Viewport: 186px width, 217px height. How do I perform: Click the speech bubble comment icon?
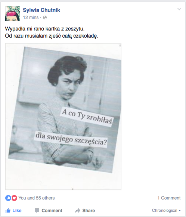pyautogui.click(x=37, y=211)
